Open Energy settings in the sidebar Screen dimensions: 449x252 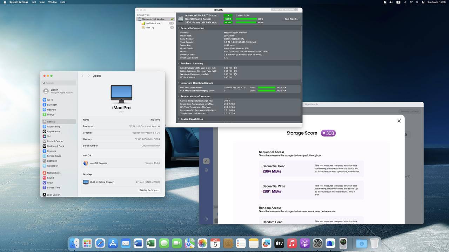coord(59,114)
